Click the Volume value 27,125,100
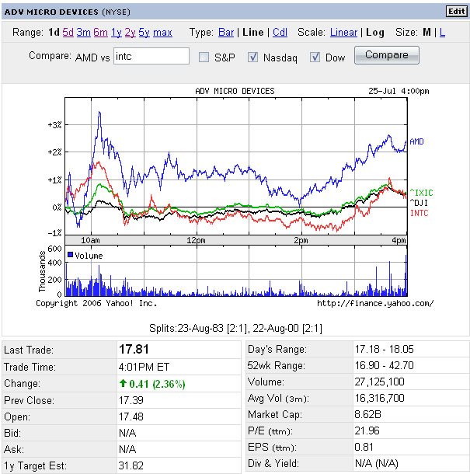The width and height of the screenshot is (470, 474). (380, 382)
